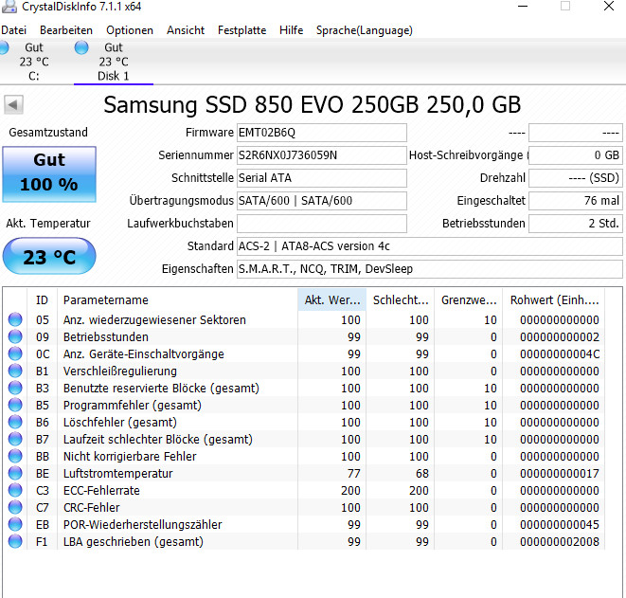Click the Übertragungsmodus field SATA/600
This screenshot has width=626, height=598.
(322, 201)
